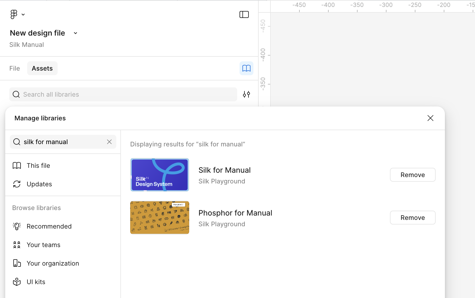The image size is (475, 298).
Task: Open the Updates section
Action: coord(39,184)
